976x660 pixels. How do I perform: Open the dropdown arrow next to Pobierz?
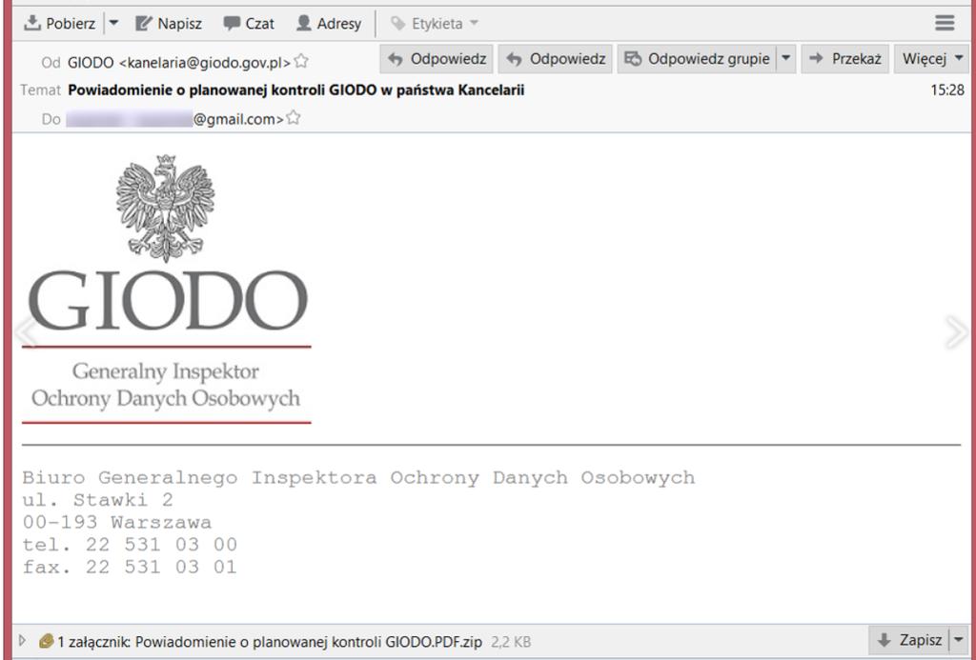coord(113,24)
